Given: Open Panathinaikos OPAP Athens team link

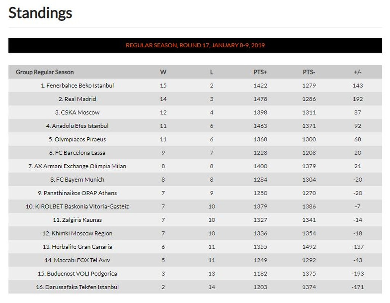Looking at the screenshot, I should (80, 193).
